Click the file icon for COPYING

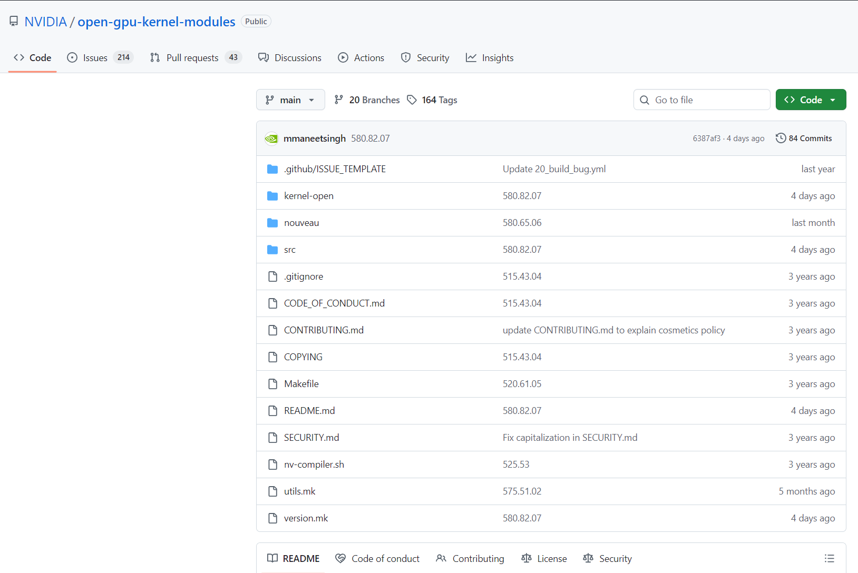(x=272, y=357)
